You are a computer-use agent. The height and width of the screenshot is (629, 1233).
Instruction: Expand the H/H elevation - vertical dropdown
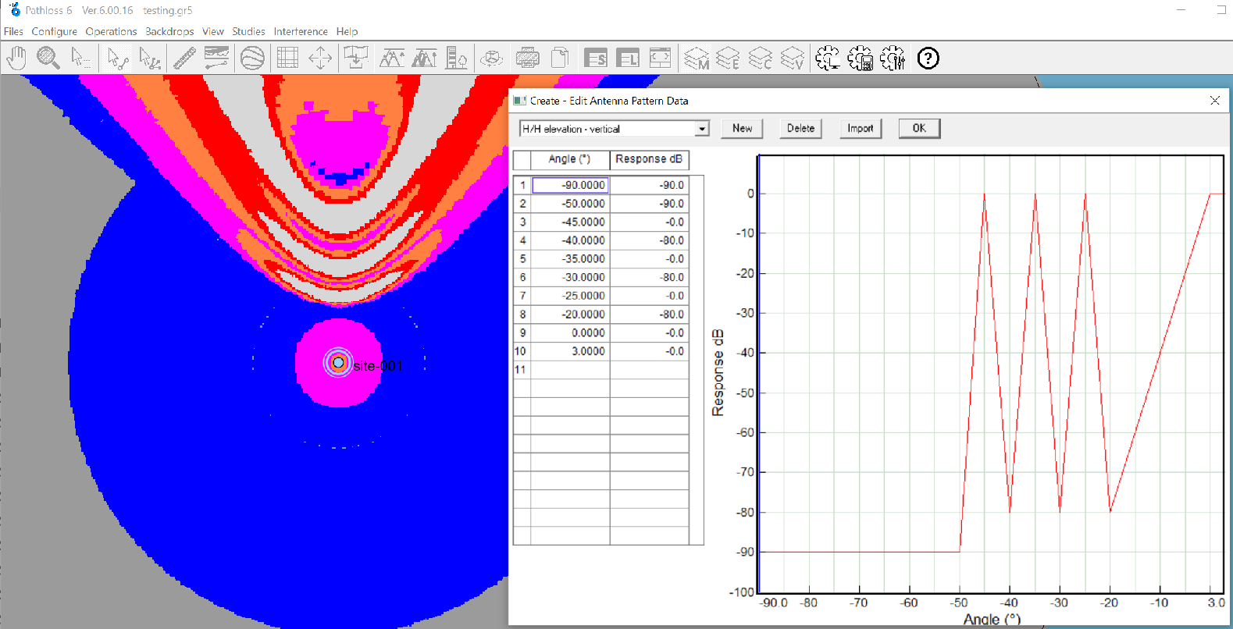coord(702,129)
